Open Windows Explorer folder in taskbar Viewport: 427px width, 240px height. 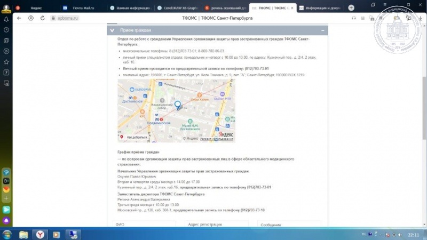point(23,234)
